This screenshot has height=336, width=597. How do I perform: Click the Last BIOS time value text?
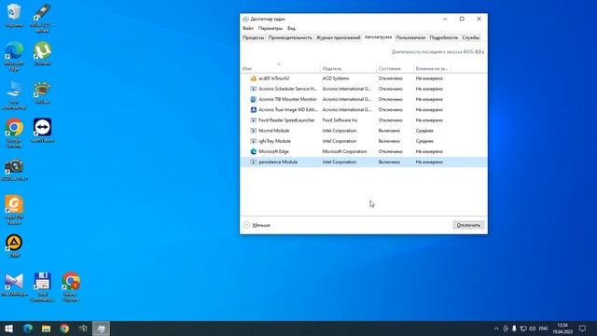(479, 52)
